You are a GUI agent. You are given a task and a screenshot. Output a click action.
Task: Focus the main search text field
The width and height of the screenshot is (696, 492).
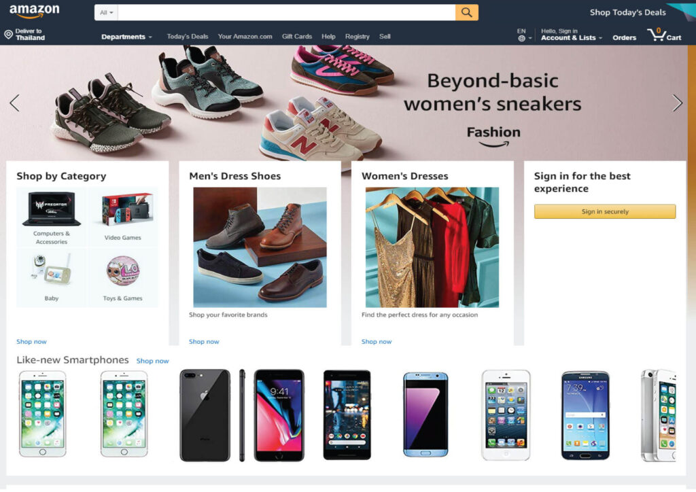click(287, 12)
